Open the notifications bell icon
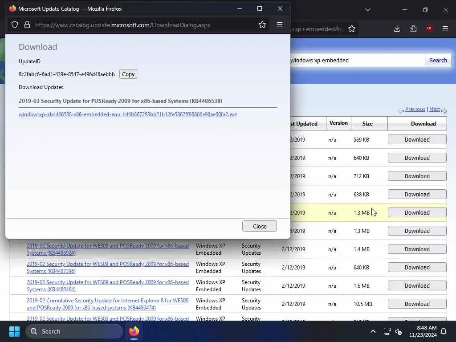The image size is (456, 342). 444,331
